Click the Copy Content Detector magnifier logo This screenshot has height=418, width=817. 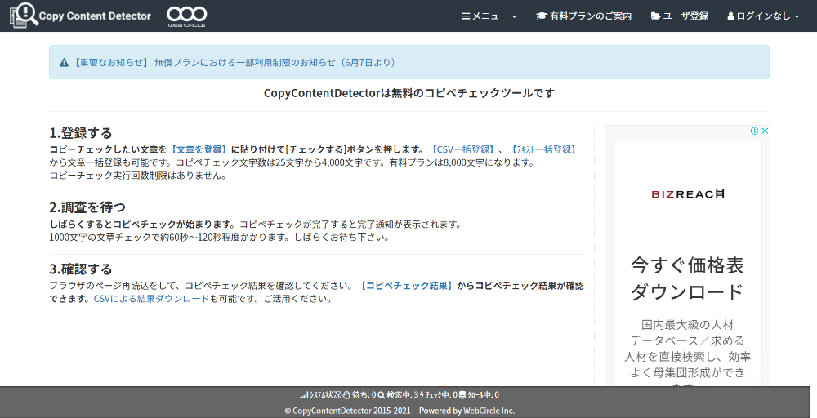[24, 15]
